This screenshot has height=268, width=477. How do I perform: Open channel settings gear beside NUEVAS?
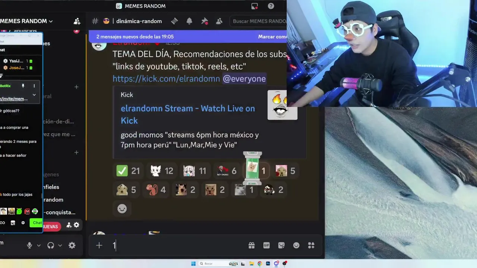pos(76,225)
